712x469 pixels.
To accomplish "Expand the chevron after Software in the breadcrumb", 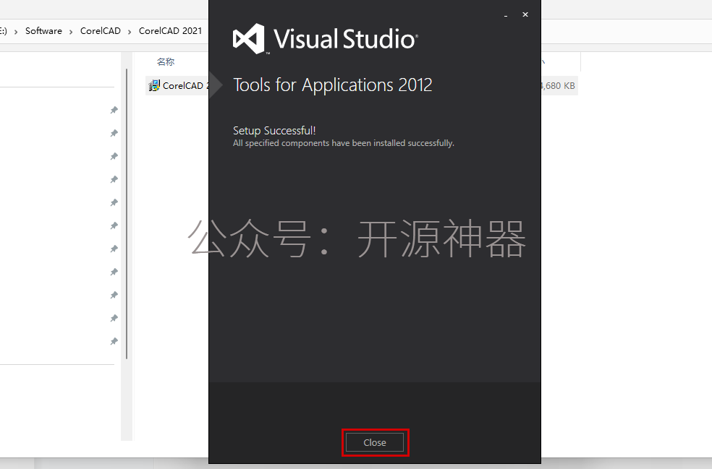I will 71,32.
